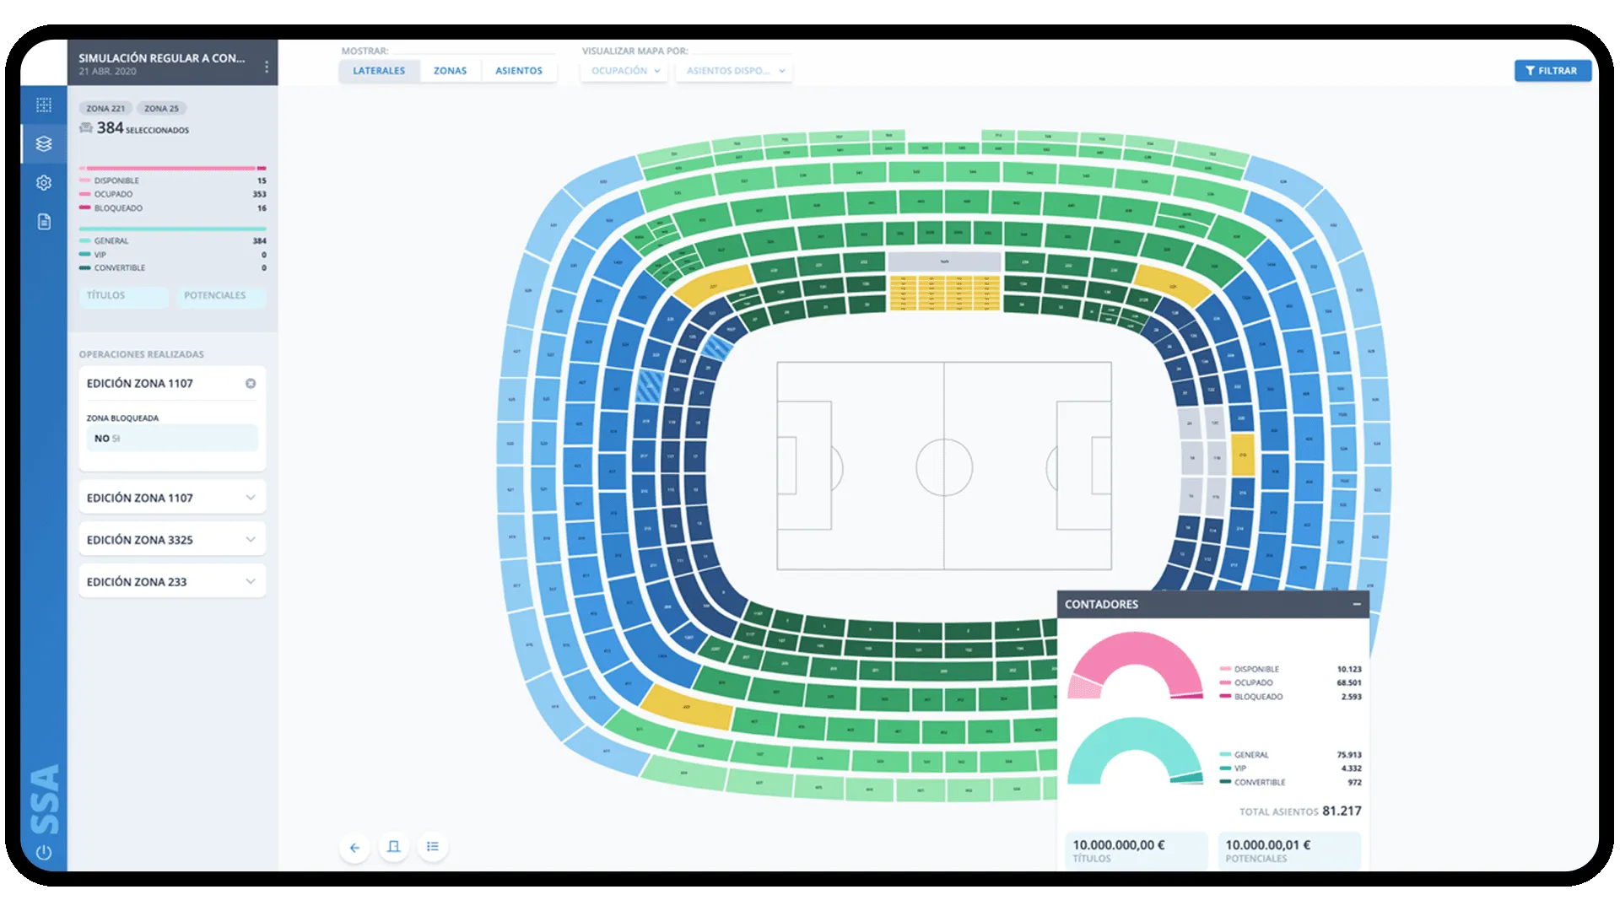Viewport: 1620px width, 911px height.
Task: Open the document report sidebar icon
Action: click(44, 222)
